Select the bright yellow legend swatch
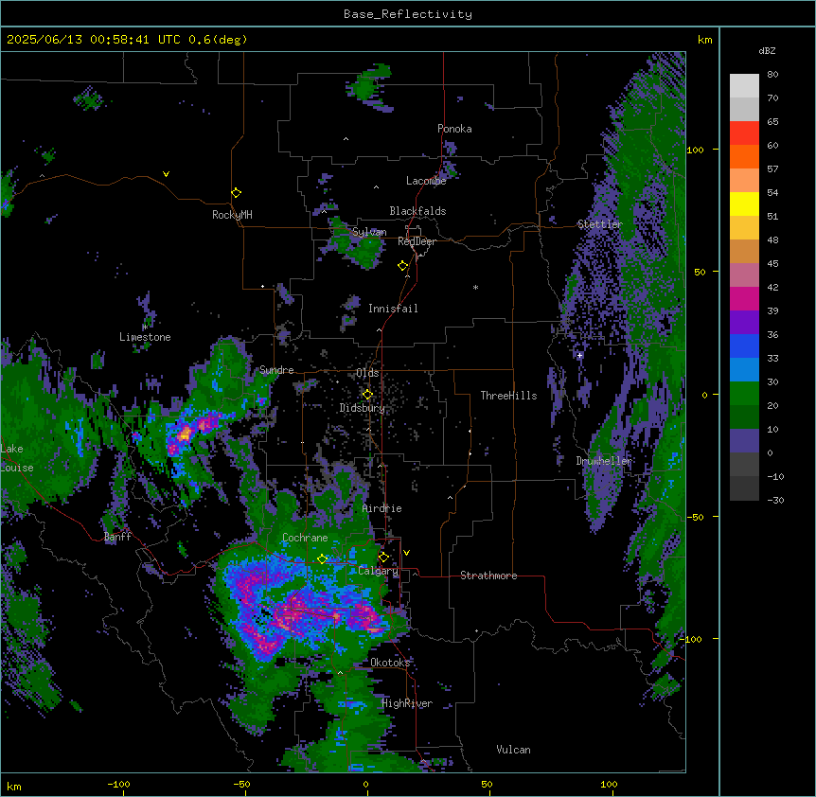816x797 pixels. click(x=744, y=204)
